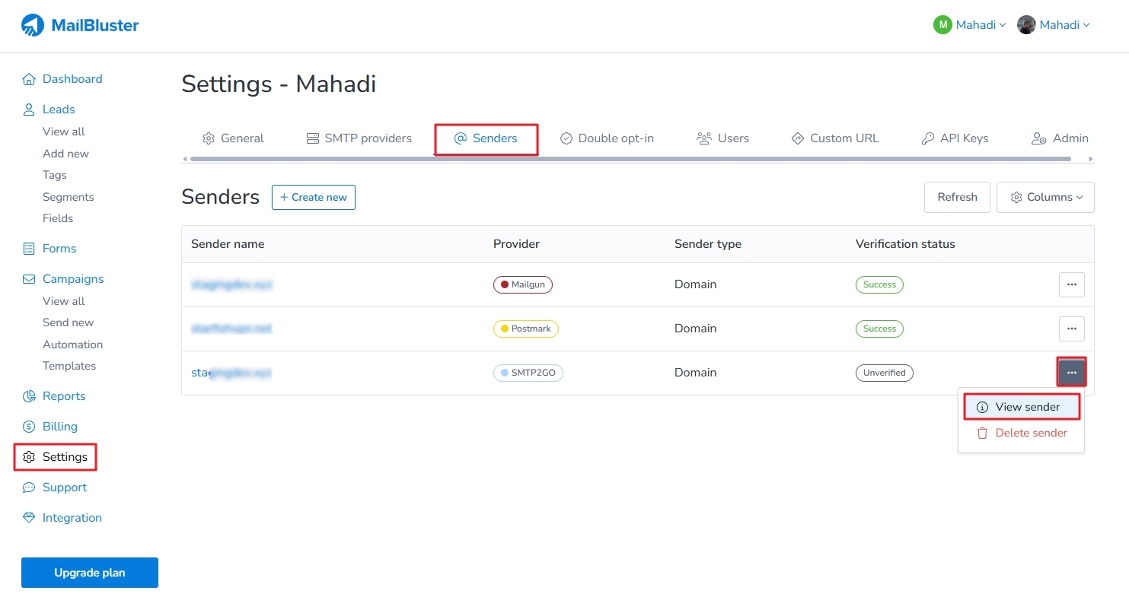This screenshot has height=597, width=1129.
Task: Click the diamond icon on Custom URL tab
Action: pos(798,138)
